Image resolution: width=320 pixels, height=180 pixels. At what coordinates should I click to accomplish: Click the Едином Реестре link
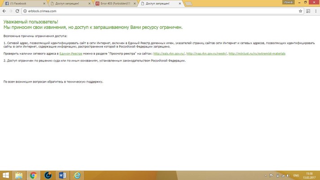(x=70, y=54)
